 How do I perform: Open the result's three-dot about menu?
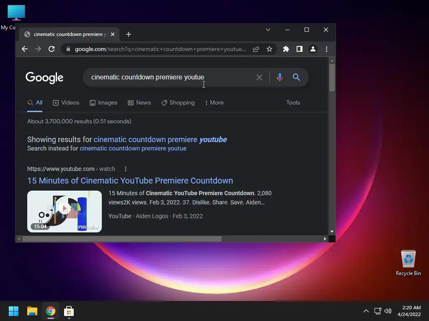126,169
